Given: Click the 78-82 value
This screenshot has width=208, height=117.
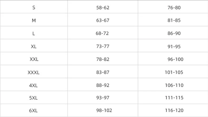Looking at the screenshot, I should [103, 59].
